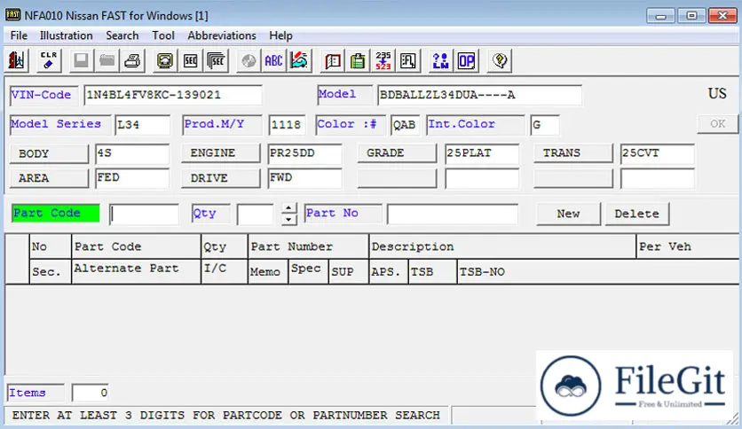The width and height of the screenshot is (742, 429).
Task: Click the Part No entry field
Action: [453, 214]
